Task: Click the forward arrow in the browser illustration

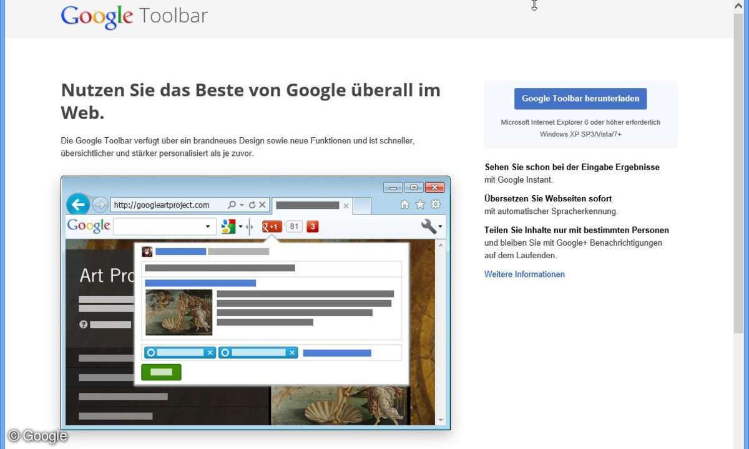Action: pyautogui.click(x=100, y=205)
